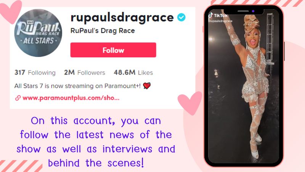Click the blue verified checkmark badge

coord(181,17)
